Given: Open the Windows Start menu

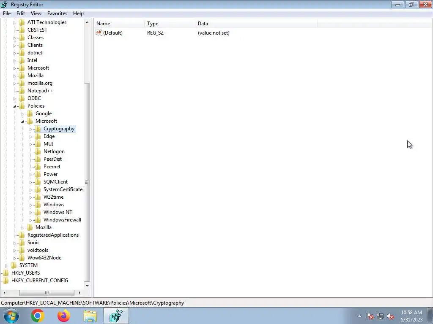Looking at the screenshot, I should 11,316.
